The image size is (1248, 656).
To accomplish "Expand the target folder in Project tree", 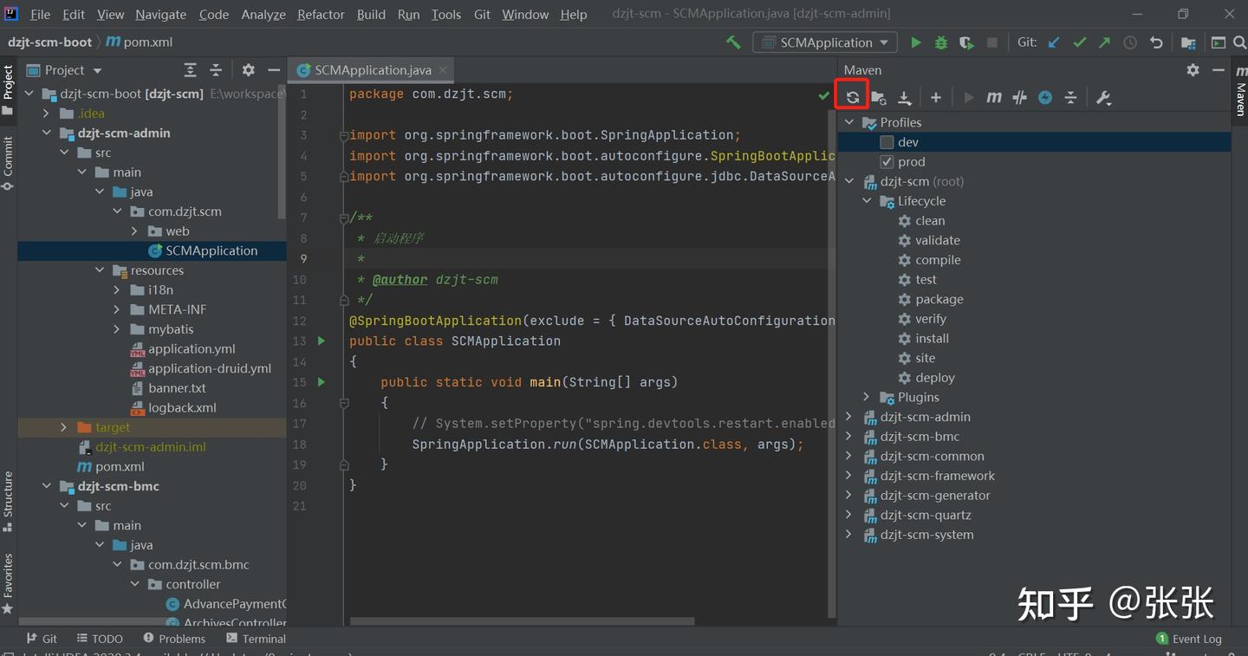I will pos(63,427).
